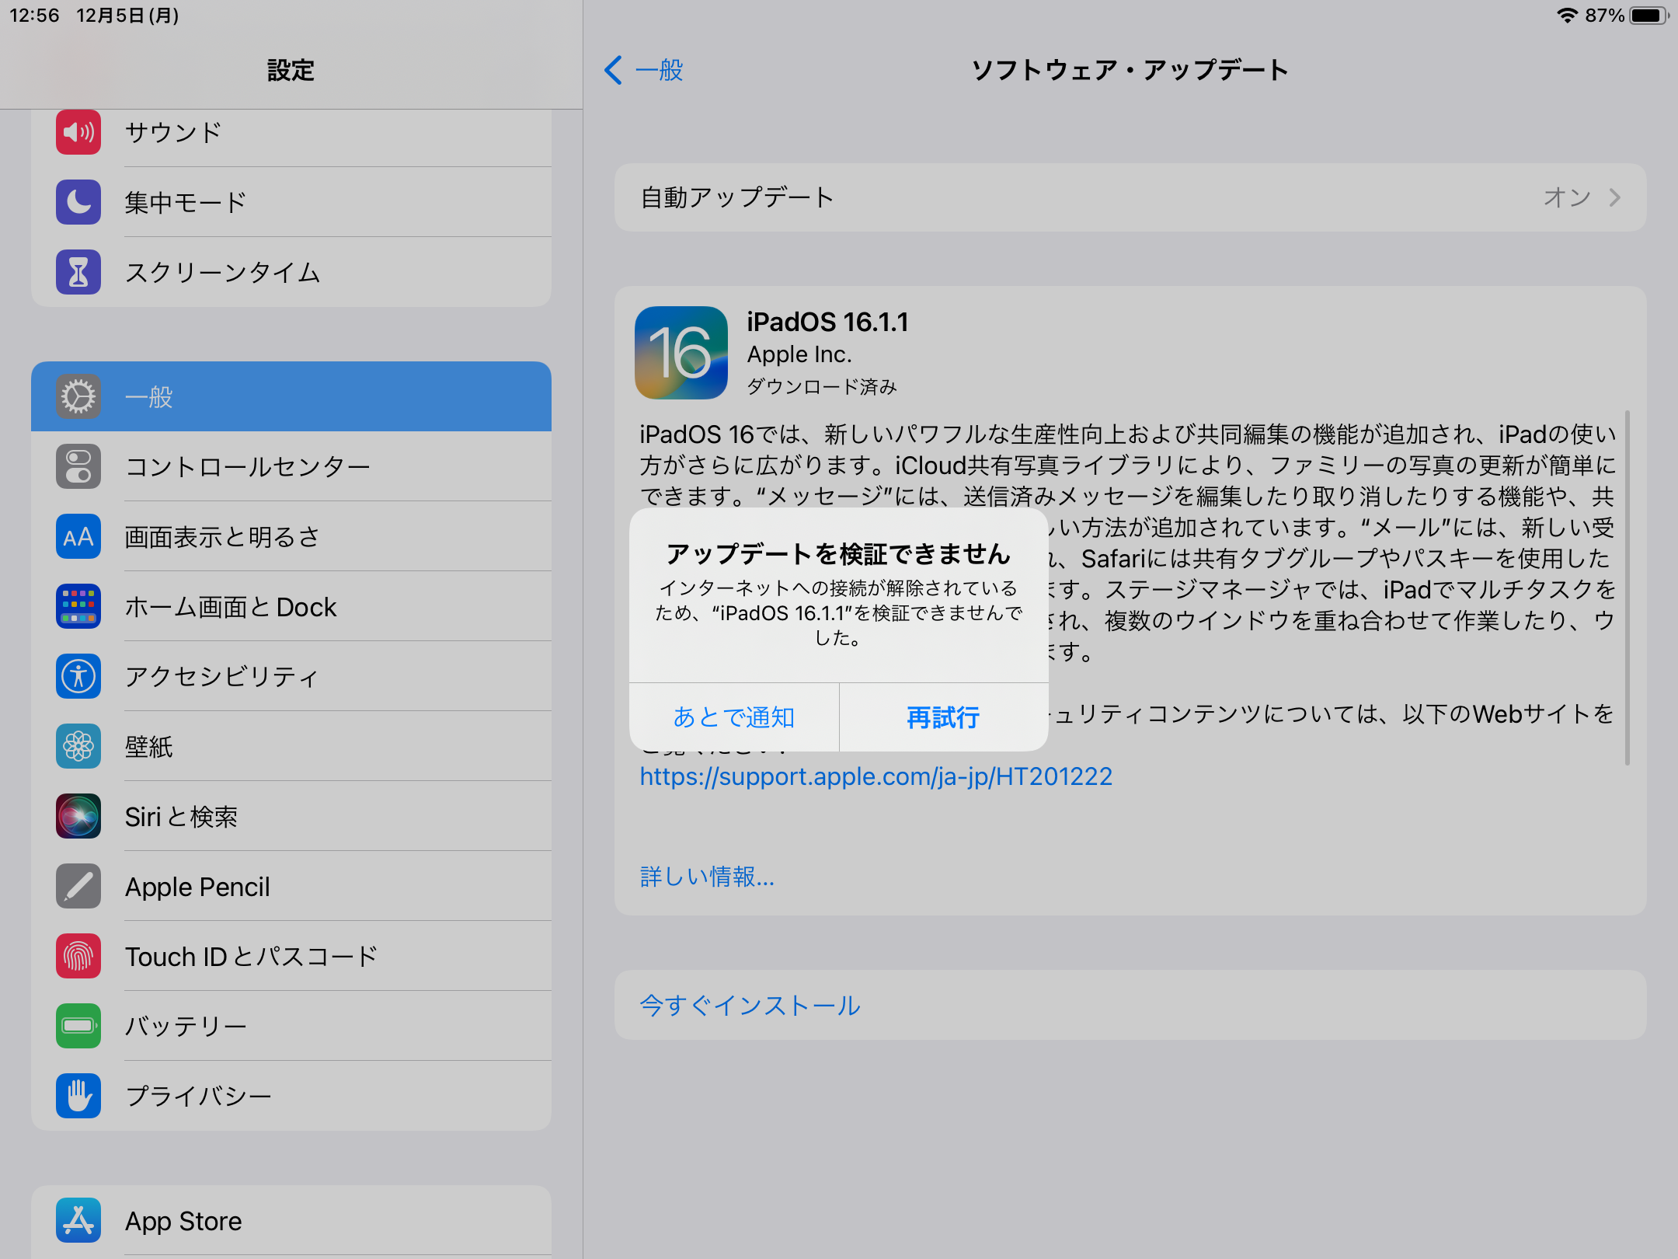This screenshot has width=1678, height=1259.
Task: Tap the Accessibility icon in sidebar
Action: pyautogui.click(x=78, y=676)
